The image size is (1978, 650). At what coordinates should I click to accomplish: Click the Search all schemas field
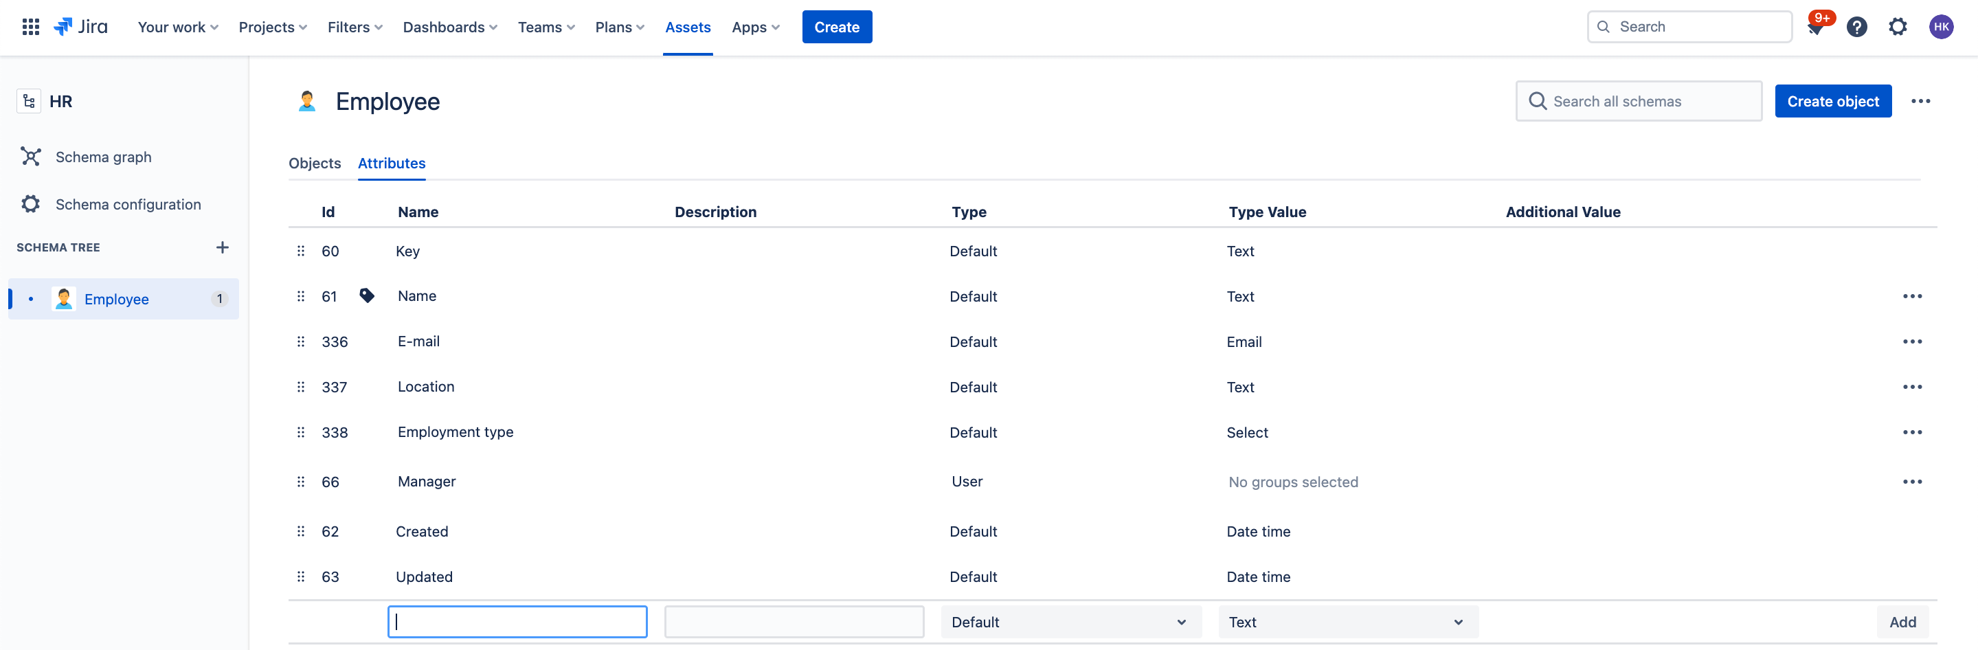[1639, 102]
